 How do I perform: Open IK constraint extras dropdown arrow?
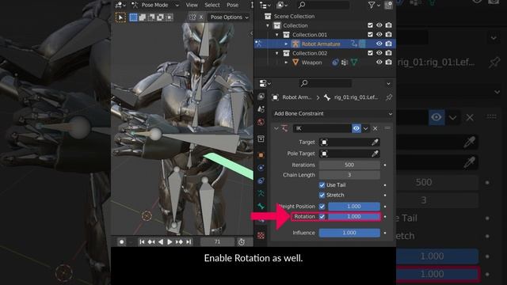[x=365, y=128]
